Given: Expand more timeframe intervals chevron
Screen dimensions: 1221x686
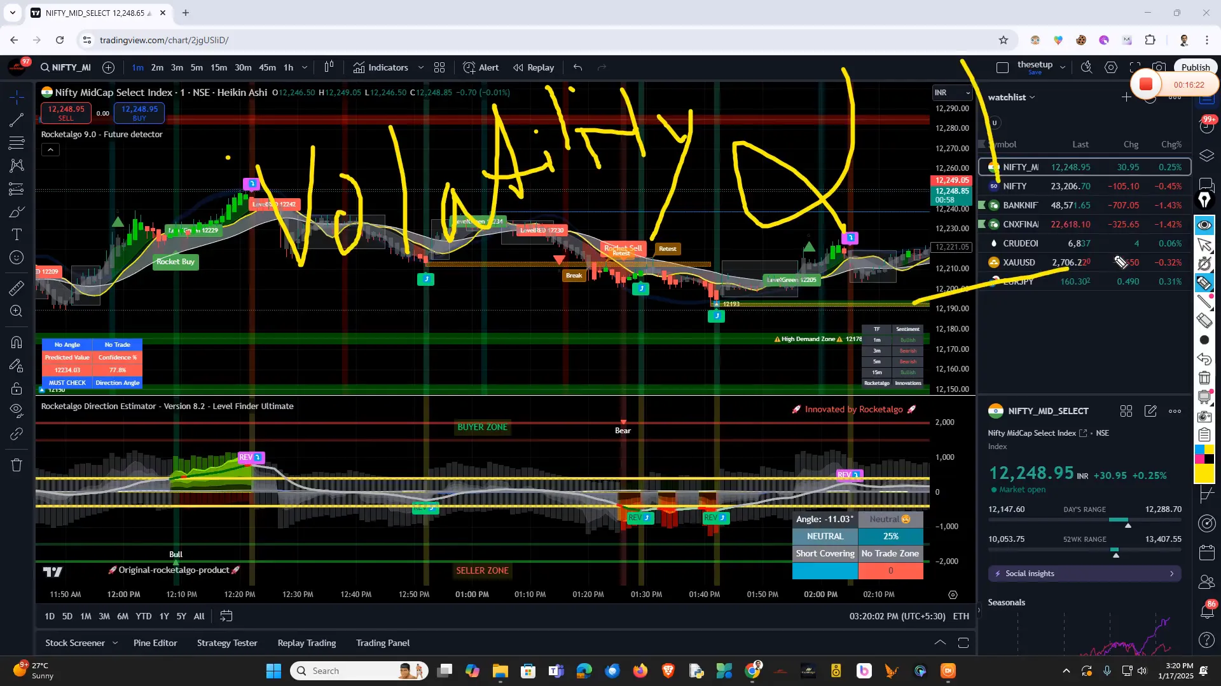Looking at the screenshot, I should [x=305, y=67].
